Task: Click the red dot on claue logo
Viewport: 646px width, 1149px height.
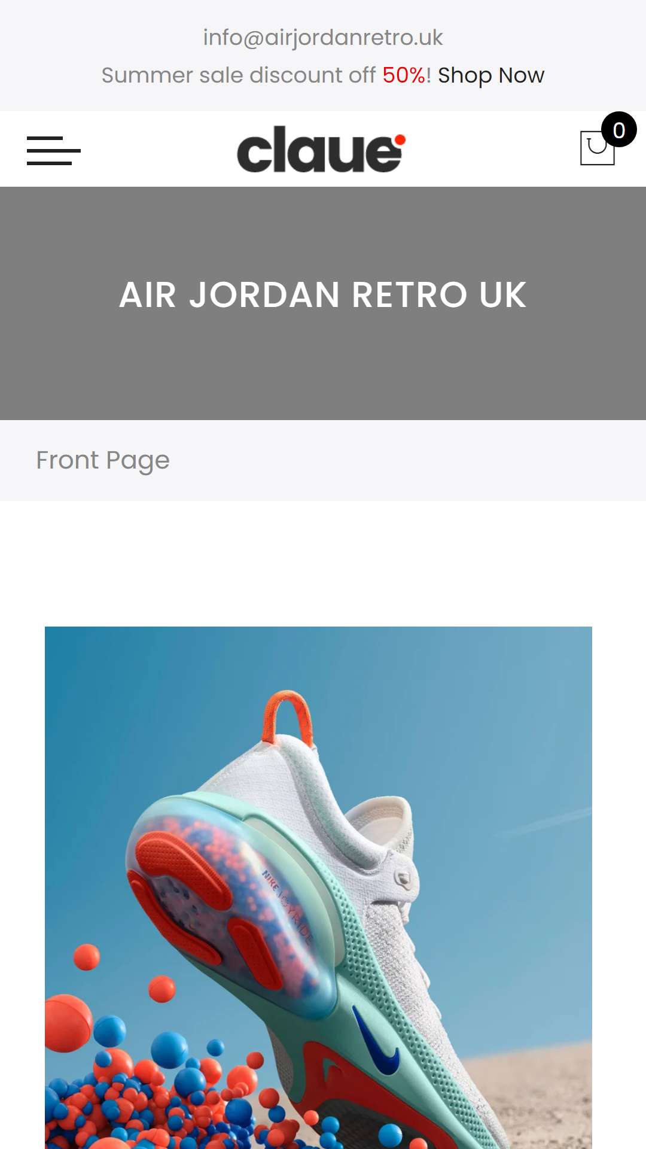Action: pyautogui.click(x=400, y=140)
